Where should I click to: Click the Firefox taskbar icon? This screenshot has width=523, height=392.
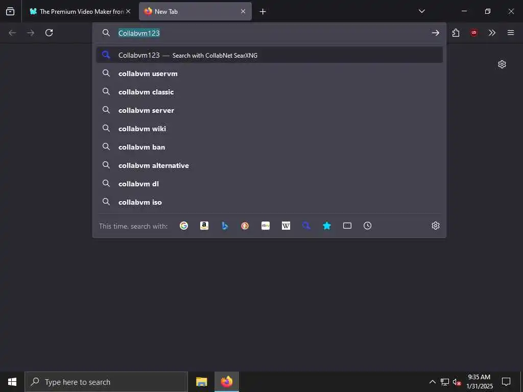pos(226,382)
